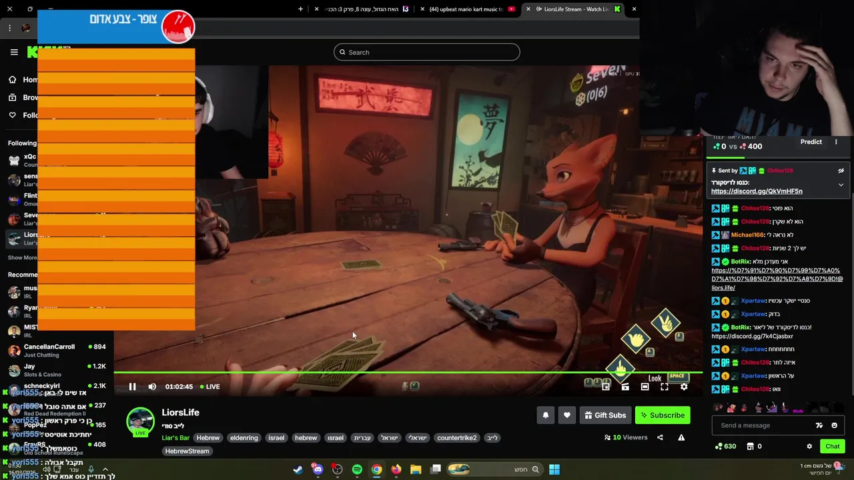Toggle notifications bell for LiorsLife
The image size is (854, 480).
point(546,415)
